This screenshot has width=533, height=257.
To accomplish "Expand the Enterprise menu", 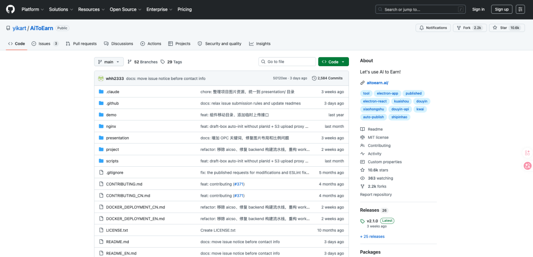I will (159, 9).
